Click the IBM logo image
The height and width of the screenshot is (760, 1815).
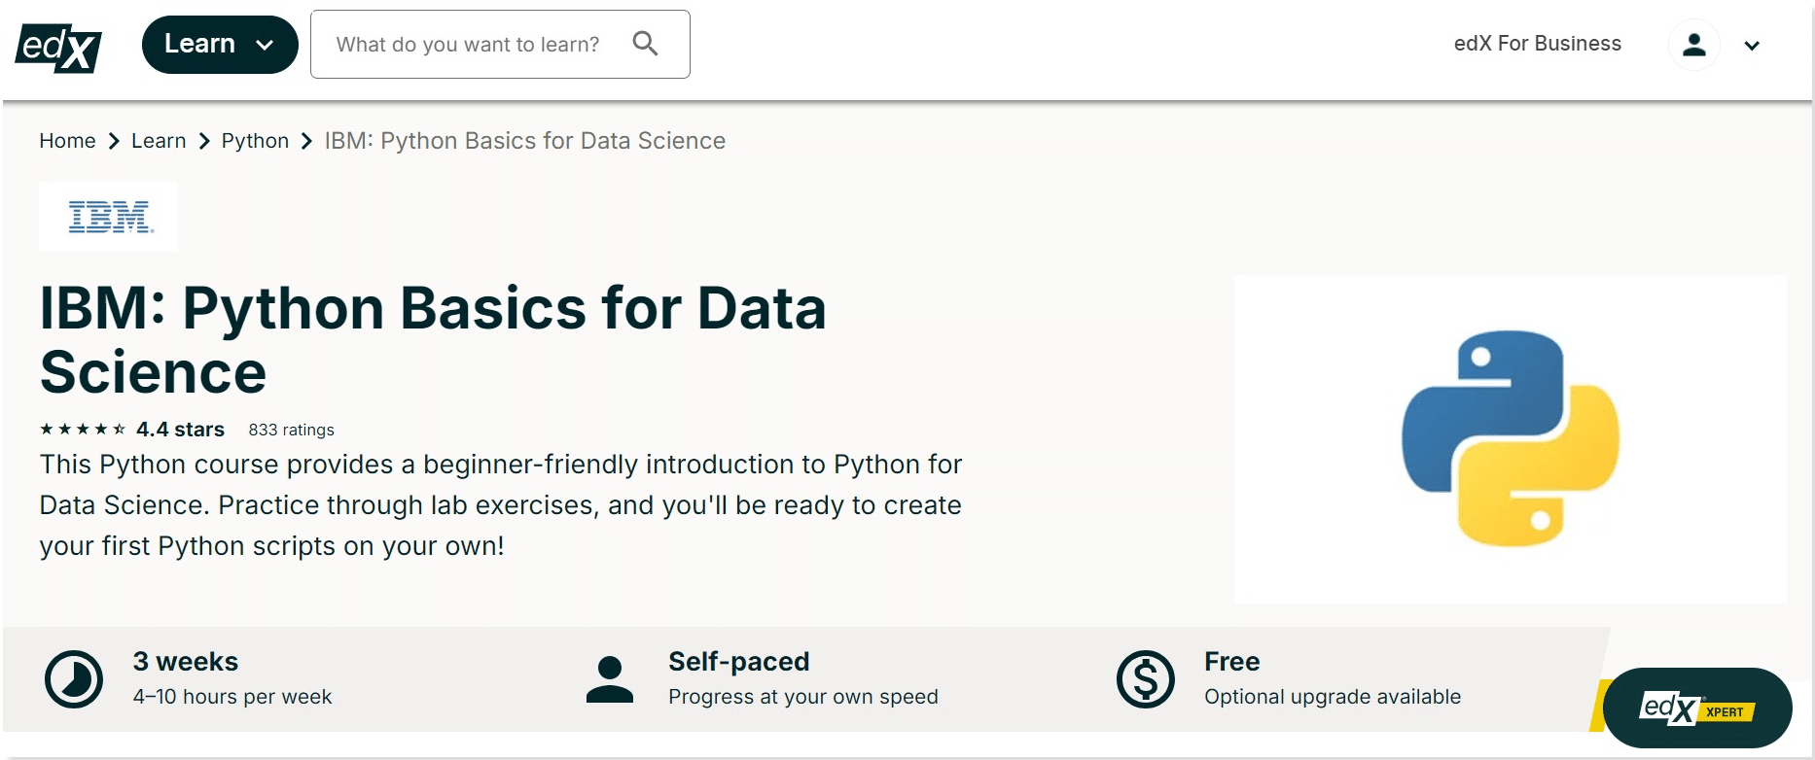point(109,217)
